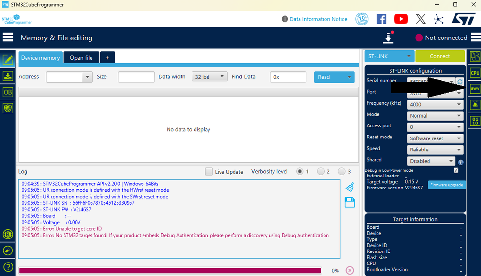Focus the Find Data 0x field
The height and width of the screenshot is (276, 481).
[288, 77]
